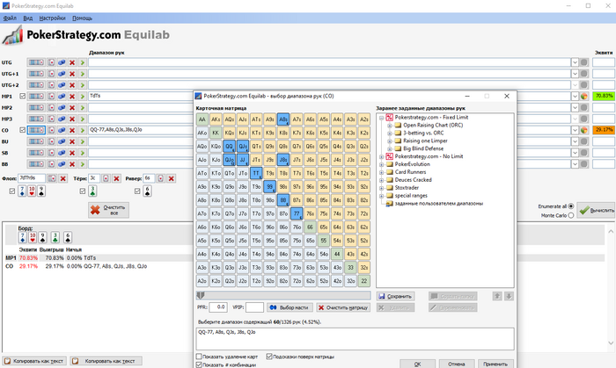Open the Вид menu
616x368 pixels.
[27, 18]
